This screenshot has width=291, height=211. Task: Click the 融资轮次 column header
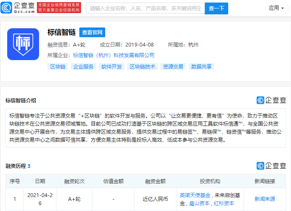click(74, 181)
